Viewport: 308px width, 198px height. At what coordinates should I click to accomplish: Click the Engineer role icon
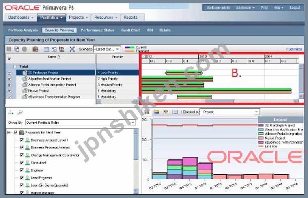pos(28,170)
